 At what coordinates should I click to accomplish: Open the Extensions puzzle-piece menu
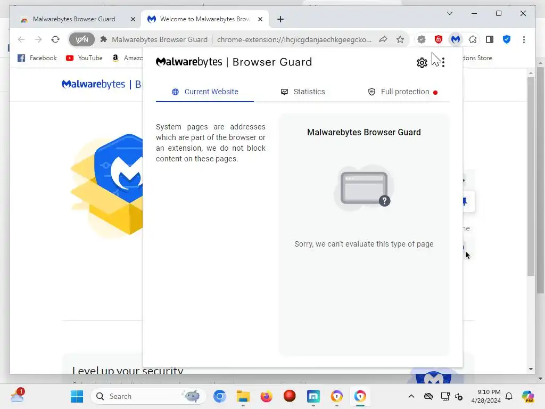pos(473,39)
